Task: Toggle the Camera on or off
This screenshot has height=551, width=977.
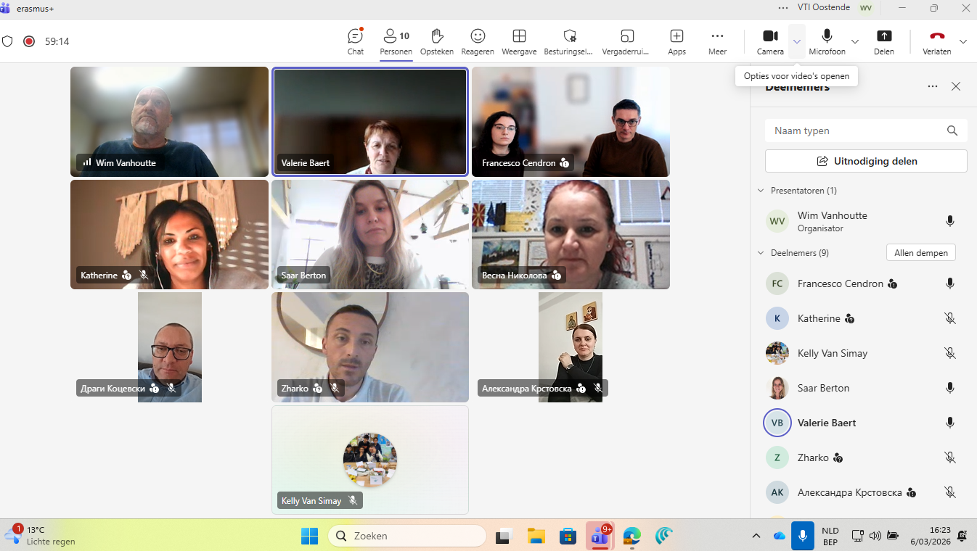Action: [770, 41]
